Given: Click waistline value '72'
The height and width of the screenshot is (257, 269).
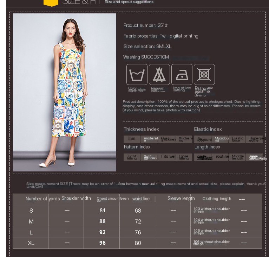Looking at the screenshot, I should point(138,221).
